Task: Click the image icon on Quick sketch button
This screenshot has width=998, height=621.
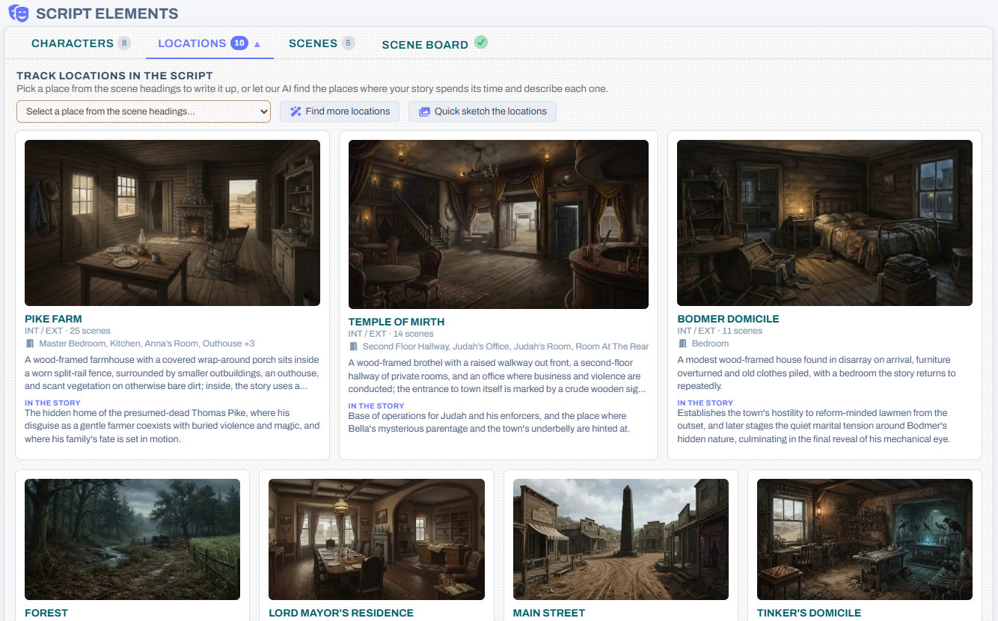Action: tap(424, 111)
